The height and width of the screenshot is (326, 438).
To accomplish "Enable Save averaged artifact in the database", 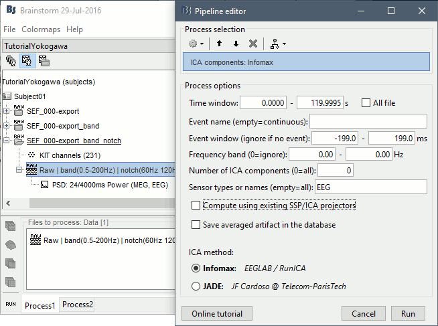I will click(x=196, y=225).
